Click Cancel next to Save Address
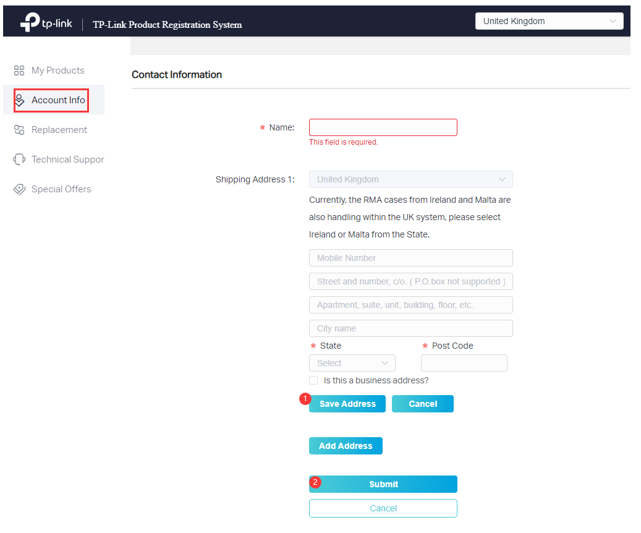Image resolution: width=641 pixels, height=533 pixels. (x=423, y=404)
